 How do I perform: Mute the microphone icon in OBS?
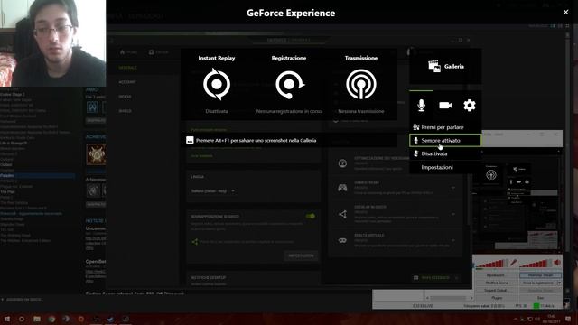click(514, 263)
